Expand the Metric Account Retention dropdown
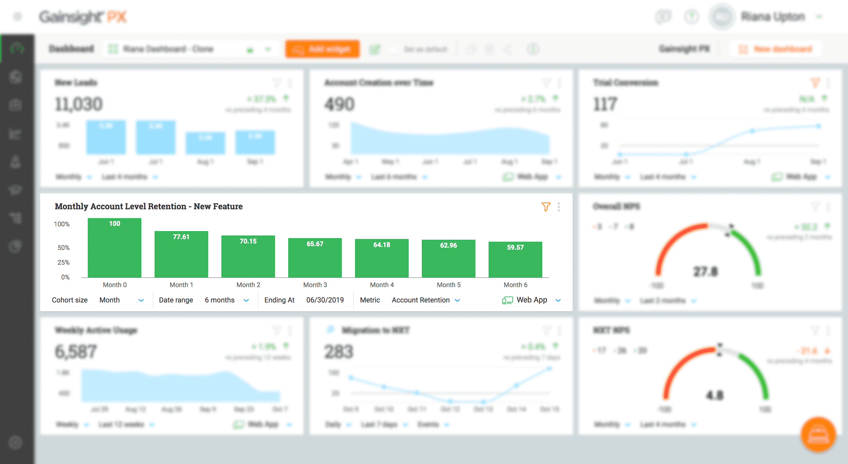The image size is (848, 464). pyautogui.click(x=457, y=300)
